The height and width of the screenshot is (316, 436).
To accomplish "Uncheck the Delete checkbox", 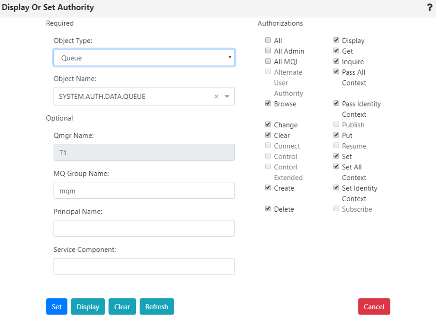I will point(268,208).
